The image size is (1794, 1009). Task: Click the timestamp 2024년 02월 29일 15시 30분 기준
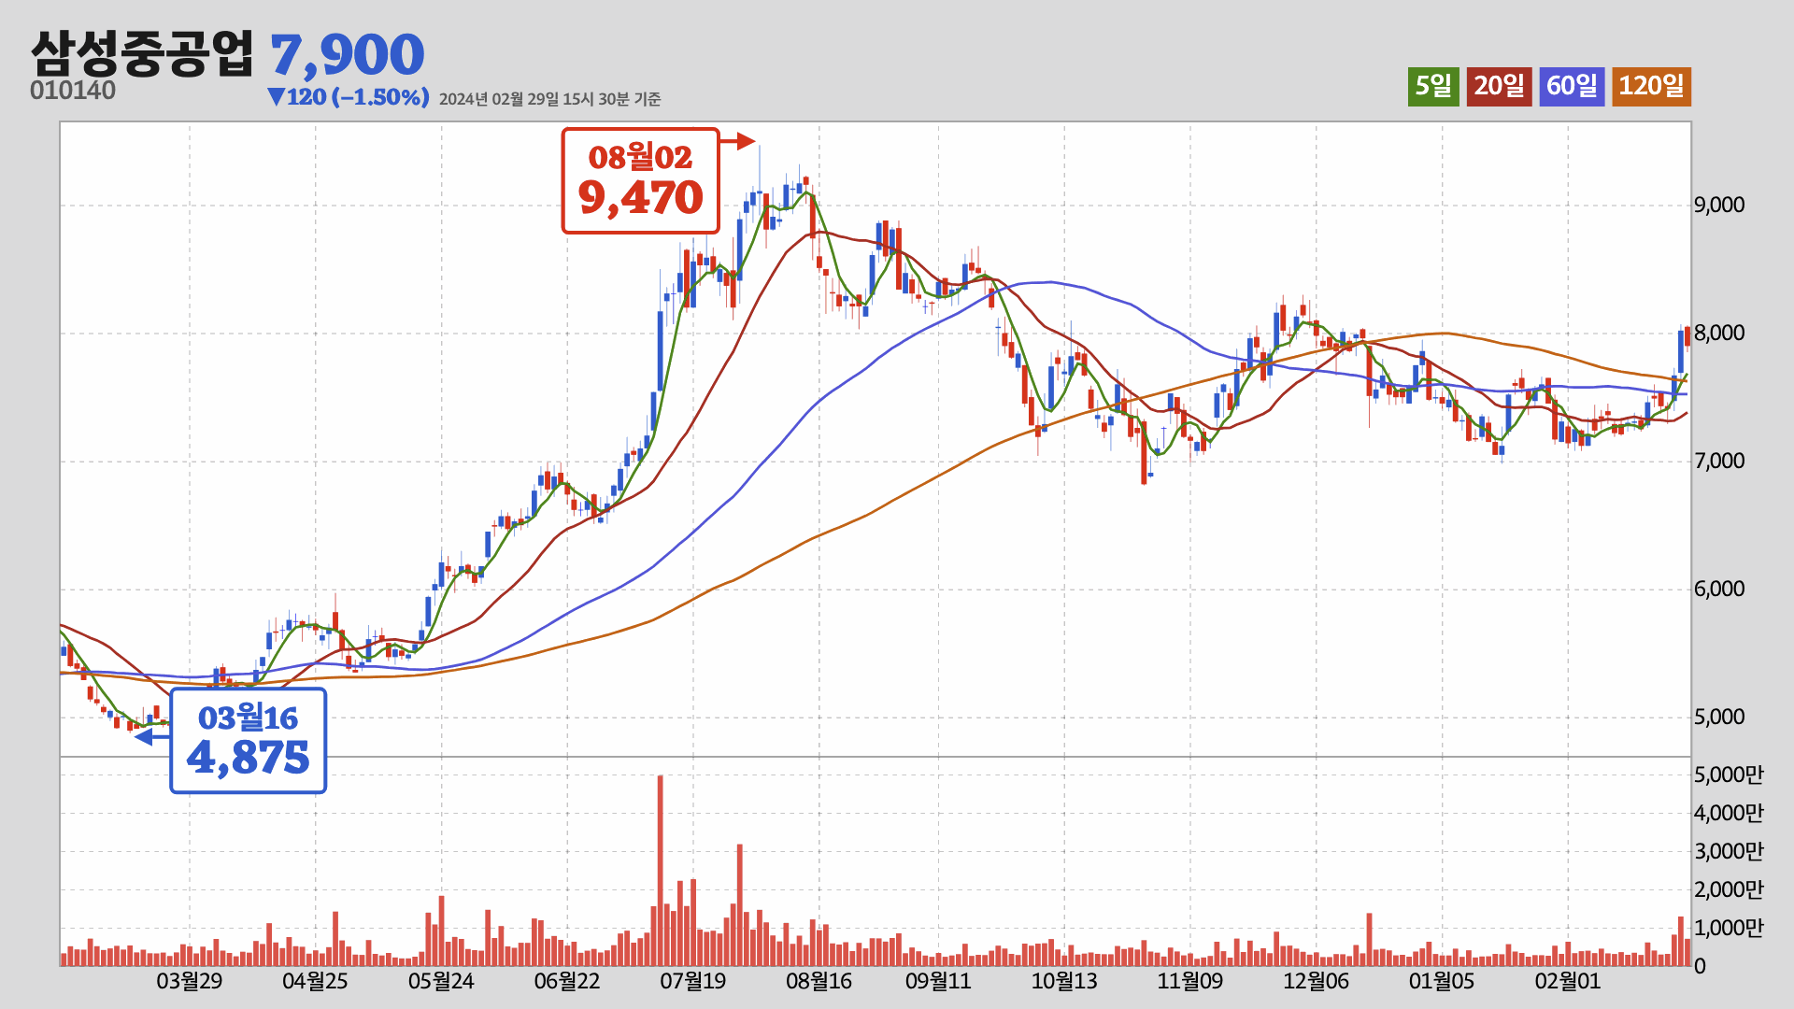549,99
